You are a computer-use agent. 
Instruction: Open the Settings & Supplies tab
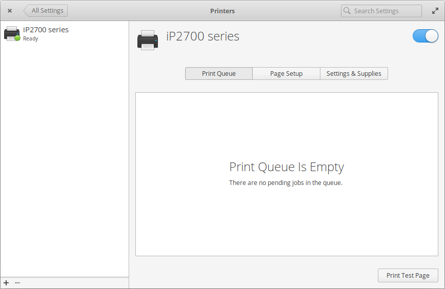point(354,73)
